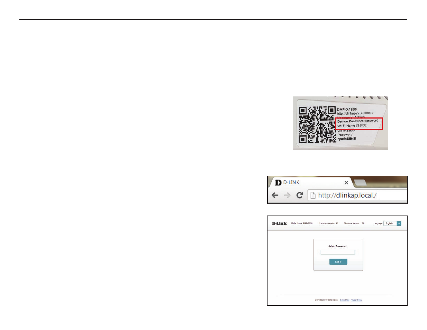Viewport: 427px width, 330px height.
Task: Click the Wi-Fi Name (SSID): text
Action: [352, 126]
